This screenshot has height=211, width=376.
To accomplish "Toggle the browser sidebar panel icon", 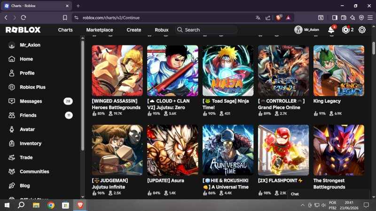I will tap(335, 18).
